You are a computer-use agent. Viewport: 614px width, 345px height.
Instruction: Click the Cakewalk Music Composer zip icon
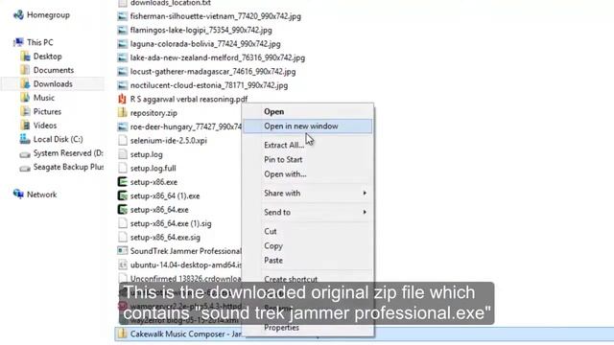pyautogui.click(x=123, y=333)
